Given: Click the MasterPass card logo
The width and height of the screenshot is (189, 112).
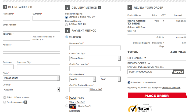Looking at the screenshot, I should 73,106.
